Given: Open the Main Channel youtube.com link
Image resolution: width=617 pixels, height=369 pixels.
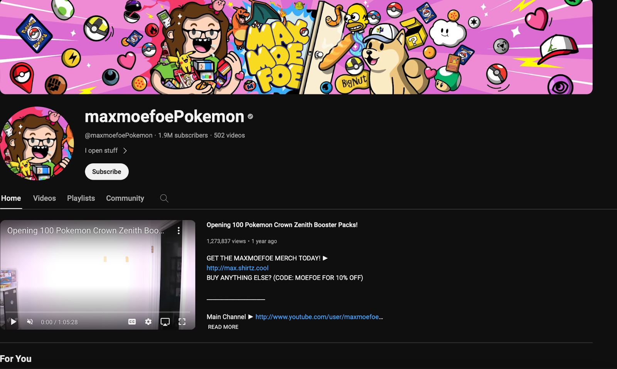Looking at the screenshot, I should point(319,317).
